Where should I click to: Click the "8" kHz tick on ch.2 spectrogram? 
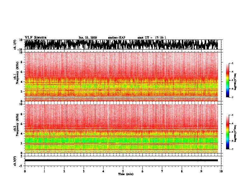[22, 114]
